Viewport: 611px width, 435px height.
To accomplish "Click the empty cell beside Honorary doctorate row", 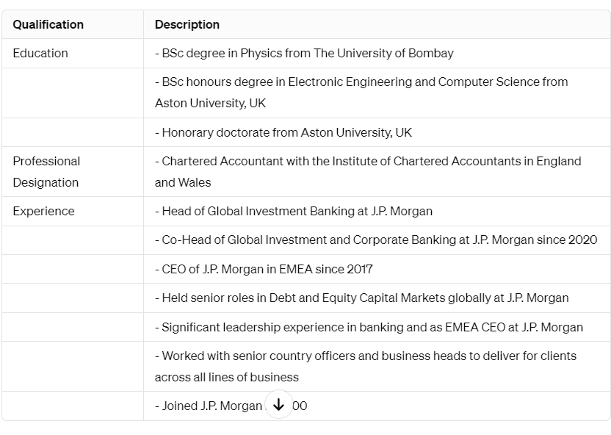I will pyautogui.click(x=73, y=132).
